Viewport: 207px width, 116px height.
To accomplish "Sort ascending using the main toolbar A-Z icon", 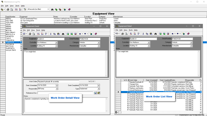I will [16, 9].
